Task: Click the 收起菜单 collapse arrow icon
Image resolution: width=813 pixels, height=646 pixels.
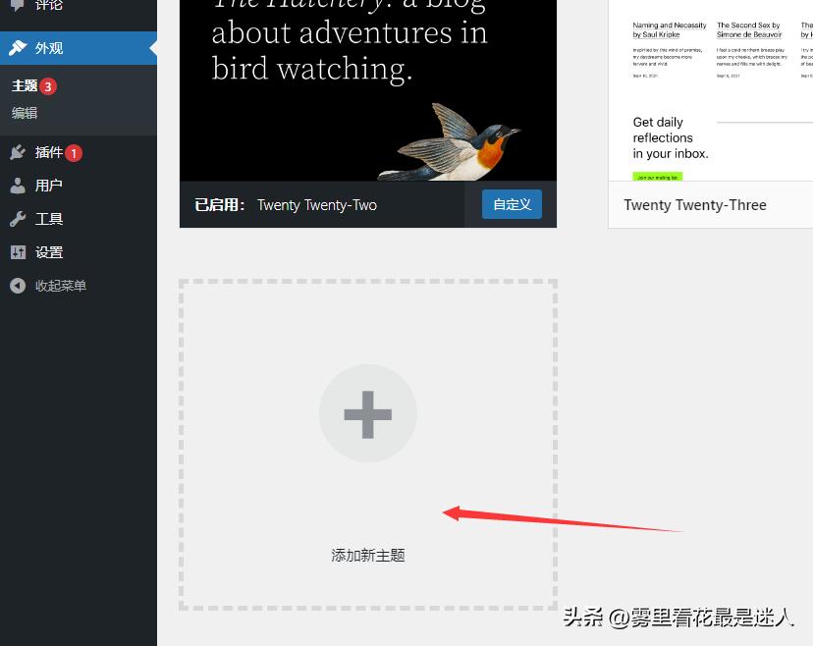Action: (18, 286)
